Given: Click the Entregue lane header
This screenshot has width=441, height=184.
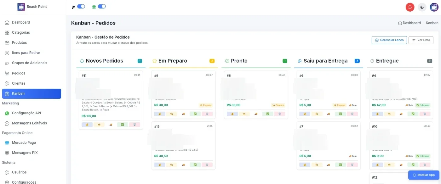Looking at the screenshot, I should pyautogui.click(x=387, y=61).
